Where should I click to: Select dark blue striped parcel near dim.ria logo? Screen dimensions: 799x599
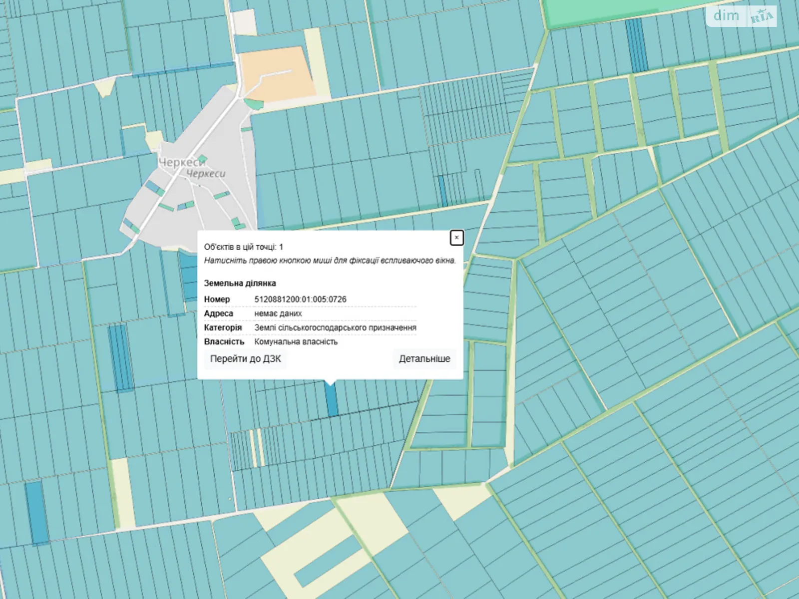(x=636, y=45)
